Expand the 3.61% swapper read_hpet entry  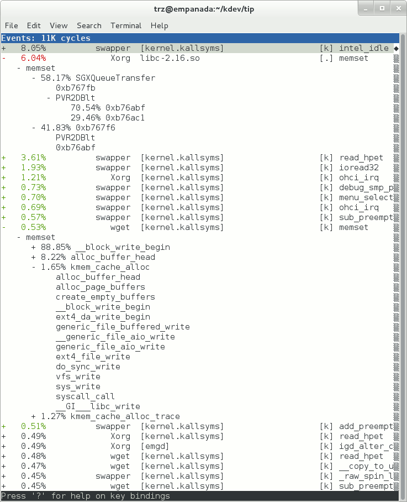click(3, 158)
